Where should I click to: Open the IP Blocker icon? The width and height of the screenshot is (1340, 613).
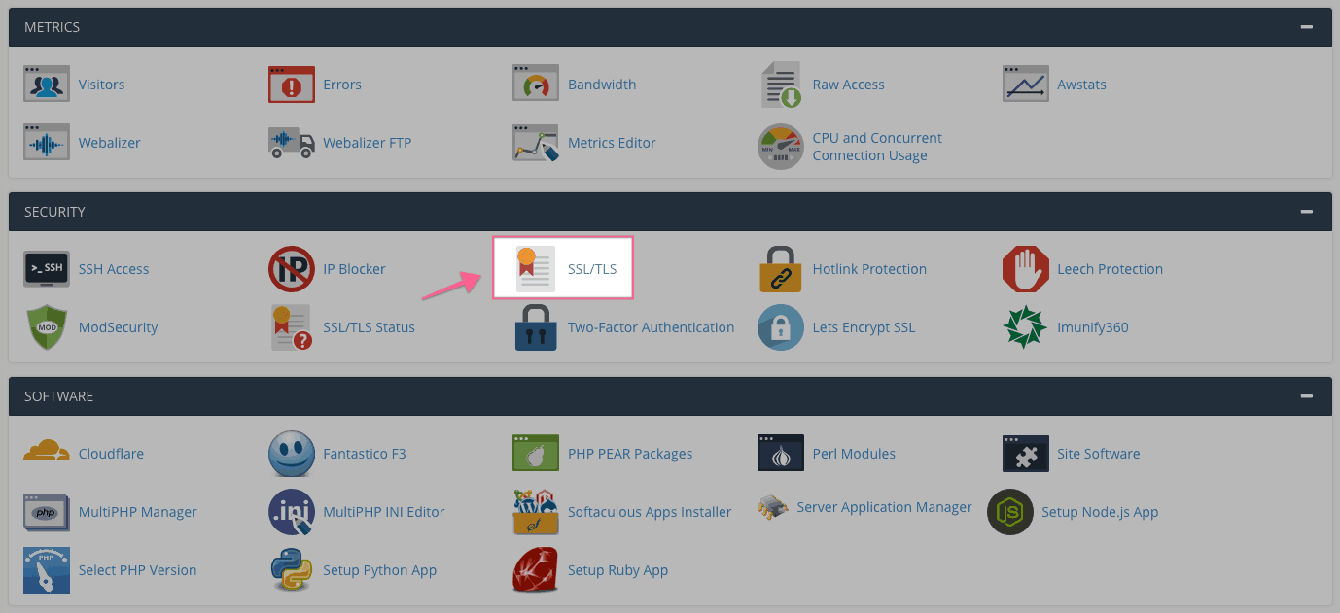point(292,269)
